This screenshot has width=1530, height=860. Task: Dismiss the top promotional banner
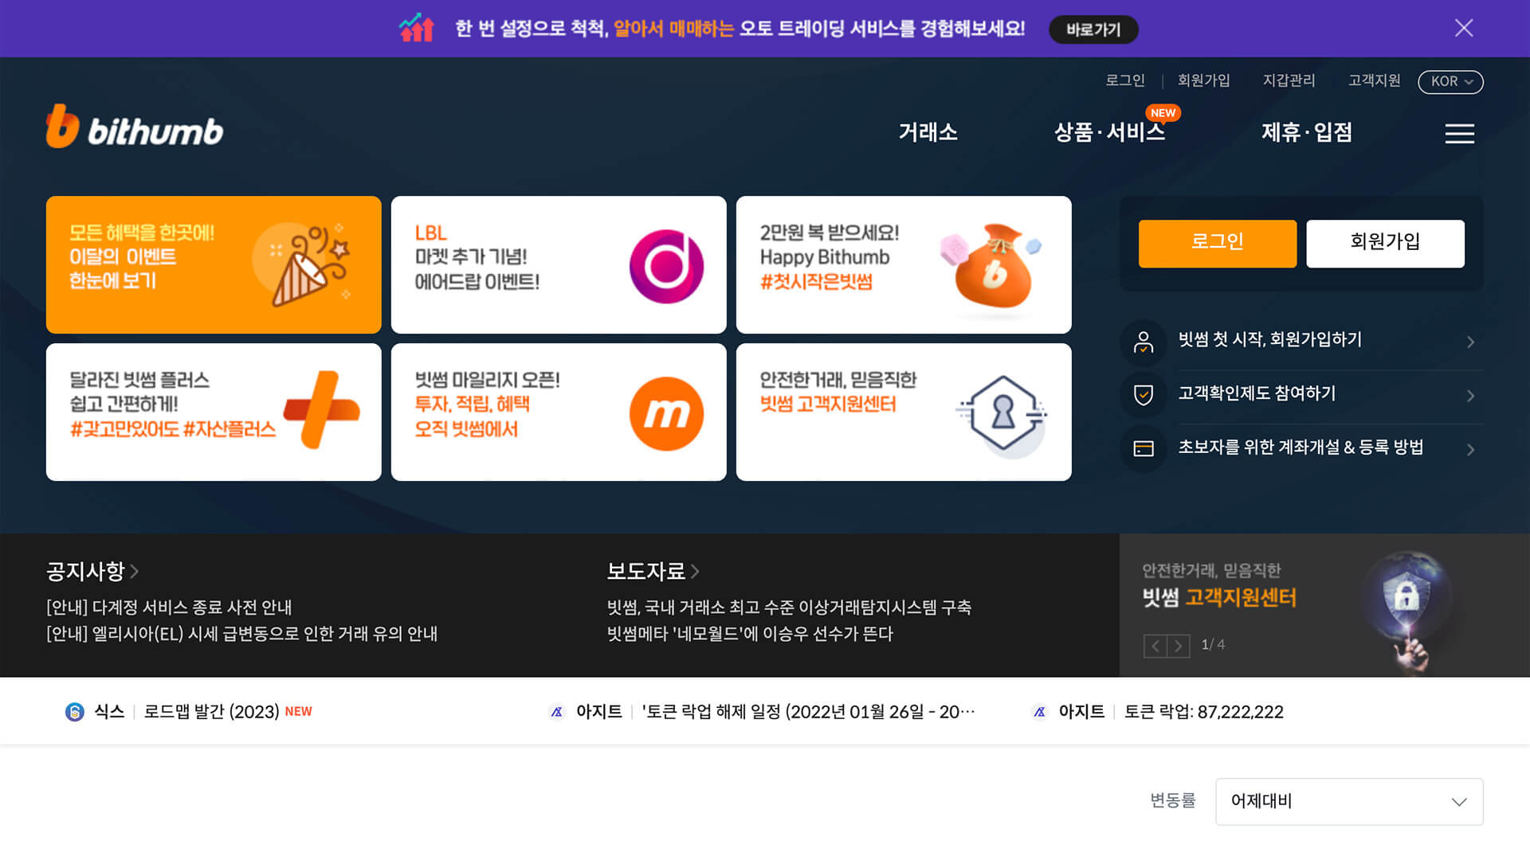(x=1464, y=28)
